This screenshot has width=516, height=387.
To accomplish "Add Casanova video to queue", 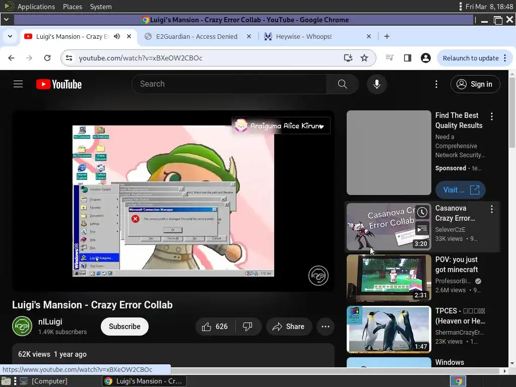I will 422,229.
